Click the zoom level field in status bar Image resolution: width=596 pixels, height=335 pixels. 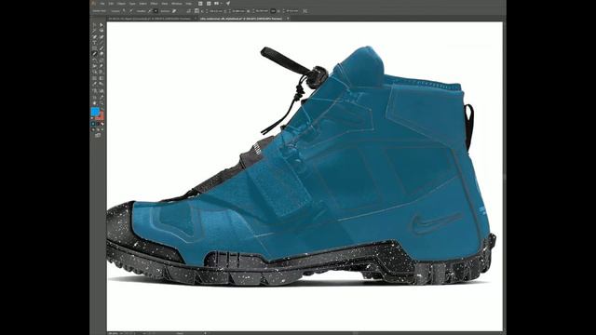coord(115,333)
